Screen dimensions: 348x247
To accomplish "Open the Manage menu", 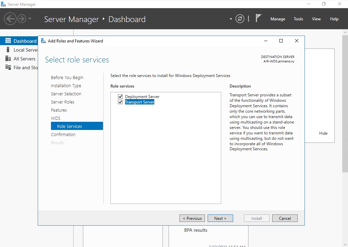I will pyautogui.click(x=278, y=19).
